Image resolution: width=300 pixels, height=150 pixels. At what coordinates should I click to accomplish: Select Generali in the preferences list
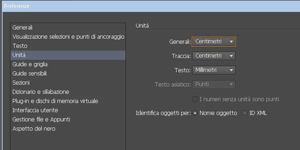[x=68, y=28]
